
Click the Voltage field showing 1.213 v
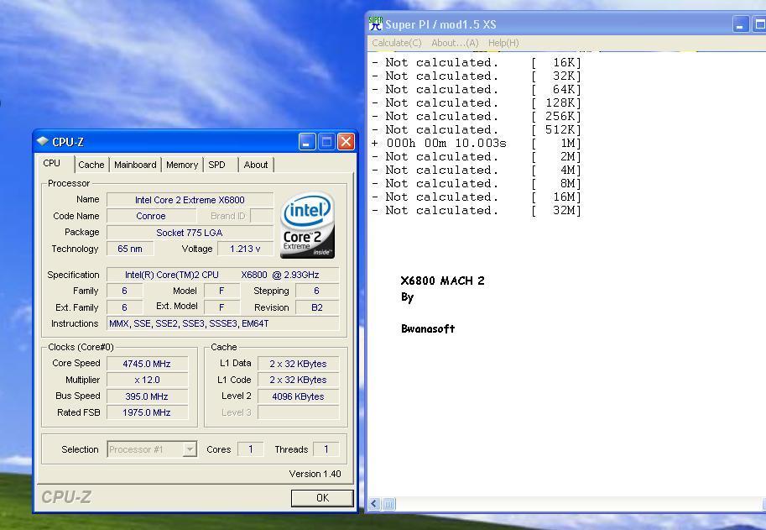tap(245, 249)
